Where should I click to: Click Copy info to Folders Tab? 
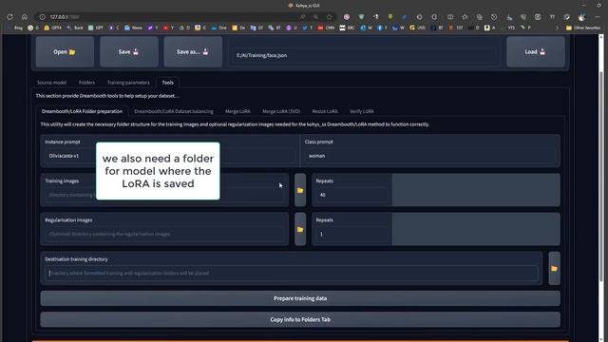[x=300, y=319]
